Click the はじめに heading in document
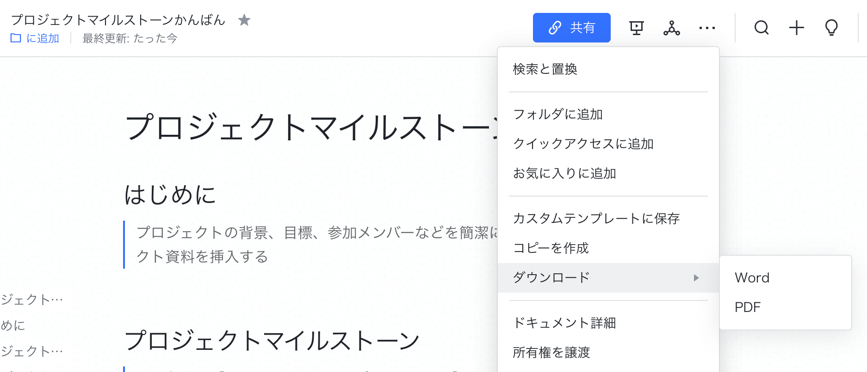The height and width of the screenshot is (372, 867). coord(170,195)
